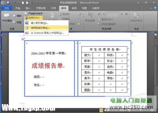Click the 2004-2005 学年第一学期 line
Image resolution: width=158 pixels, height=113 pixels.
click(x=48, y=53)
